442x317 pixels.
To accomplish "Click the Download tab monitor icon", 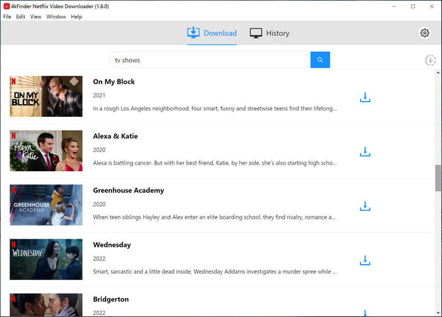I will [193, 33].
